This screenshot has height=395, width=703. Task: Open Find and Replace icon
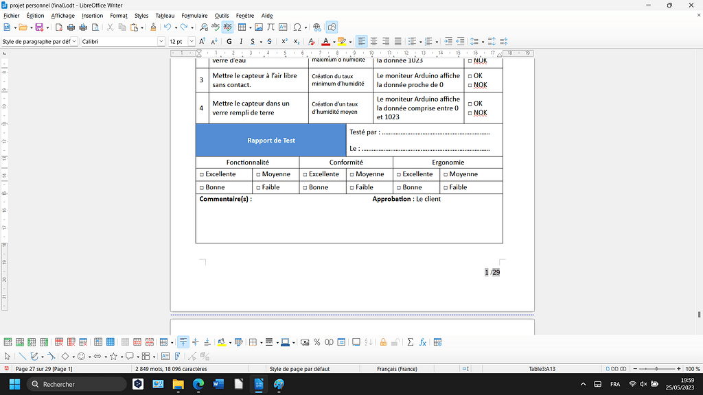[203, 27]
